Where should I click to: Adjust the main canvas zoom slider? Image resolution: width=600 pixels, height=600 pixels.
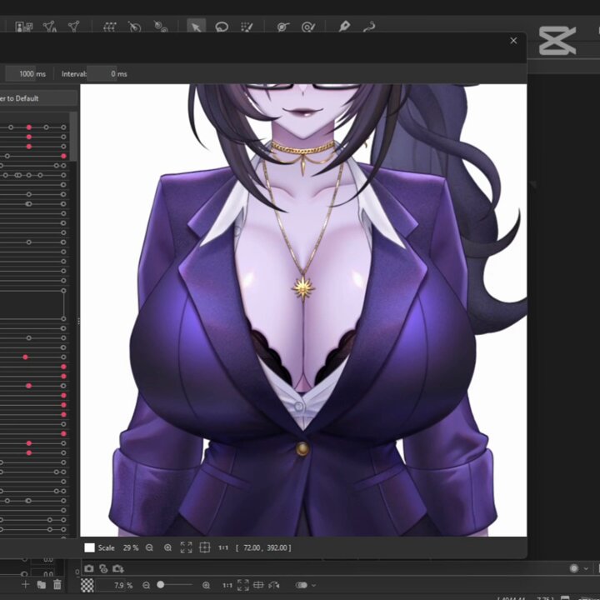point(174,585)
